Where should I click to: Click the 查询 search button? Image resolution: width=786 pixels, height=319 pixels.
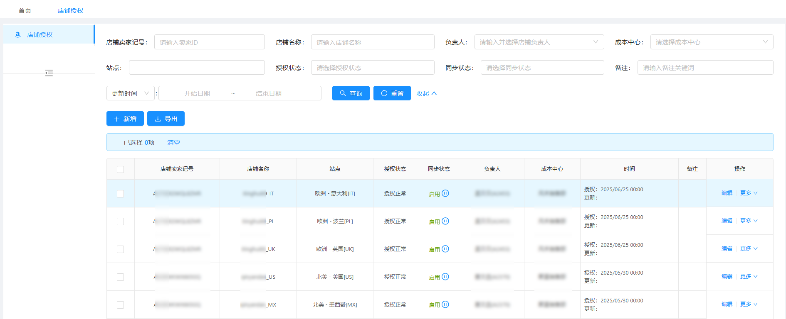point(351,93)
